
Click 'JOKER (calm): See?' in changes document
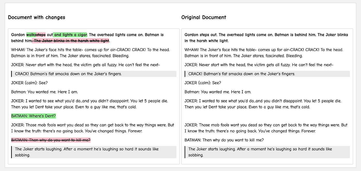(29, 83)
